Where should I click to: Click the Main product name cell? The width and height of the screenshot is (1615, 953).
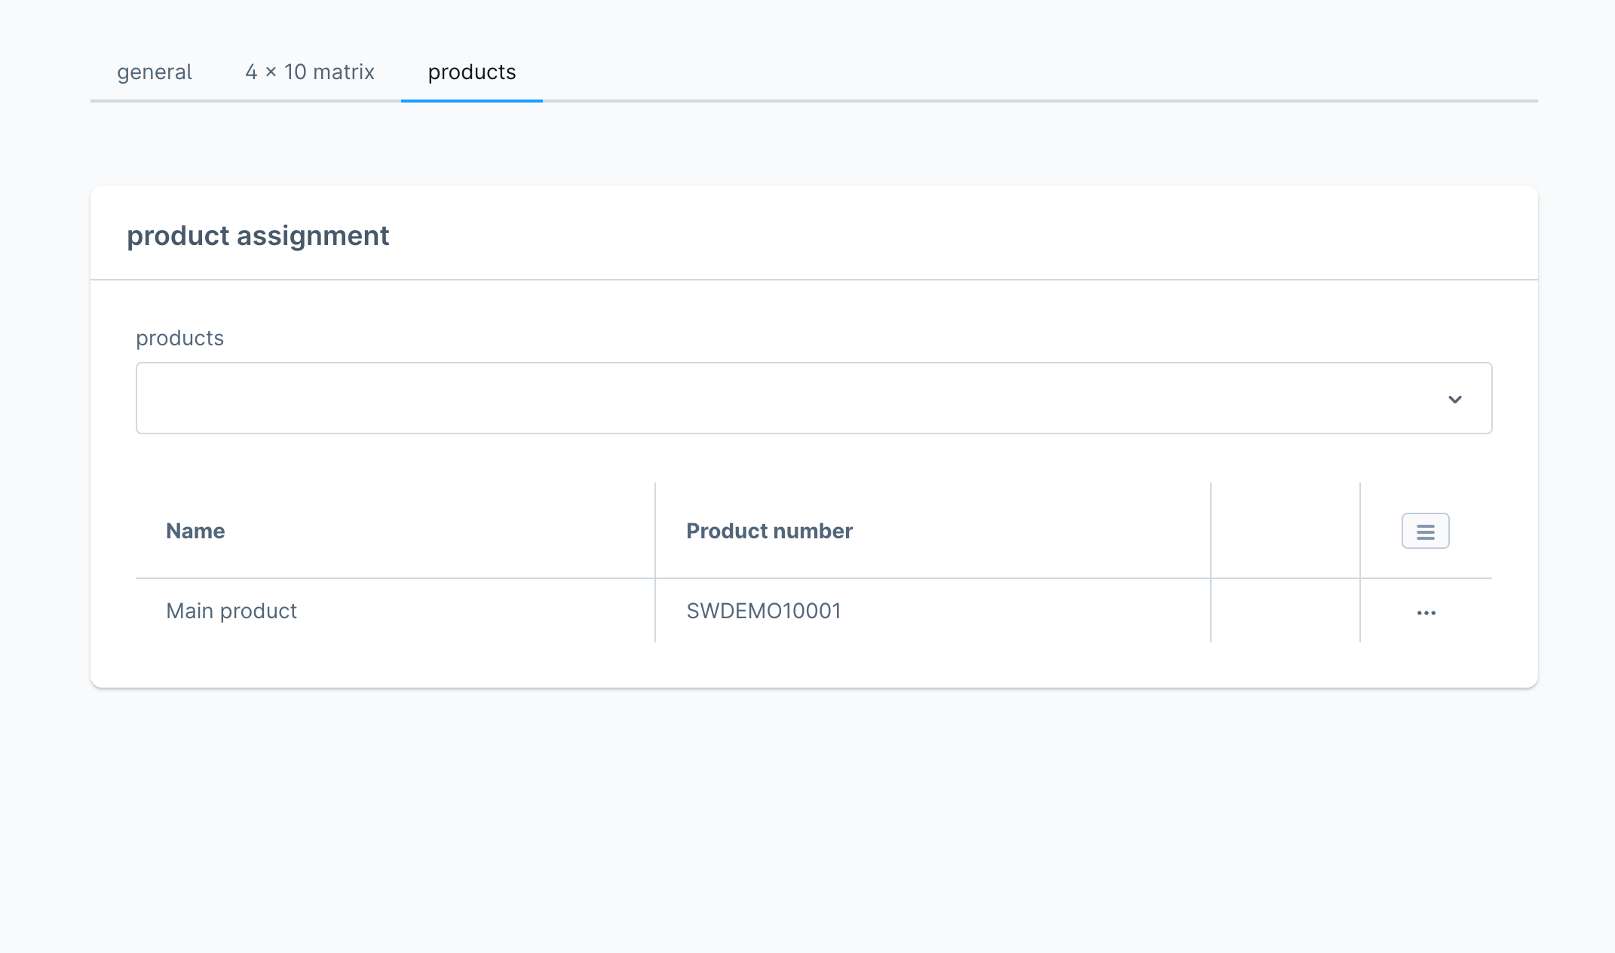(x=231, y=611)
